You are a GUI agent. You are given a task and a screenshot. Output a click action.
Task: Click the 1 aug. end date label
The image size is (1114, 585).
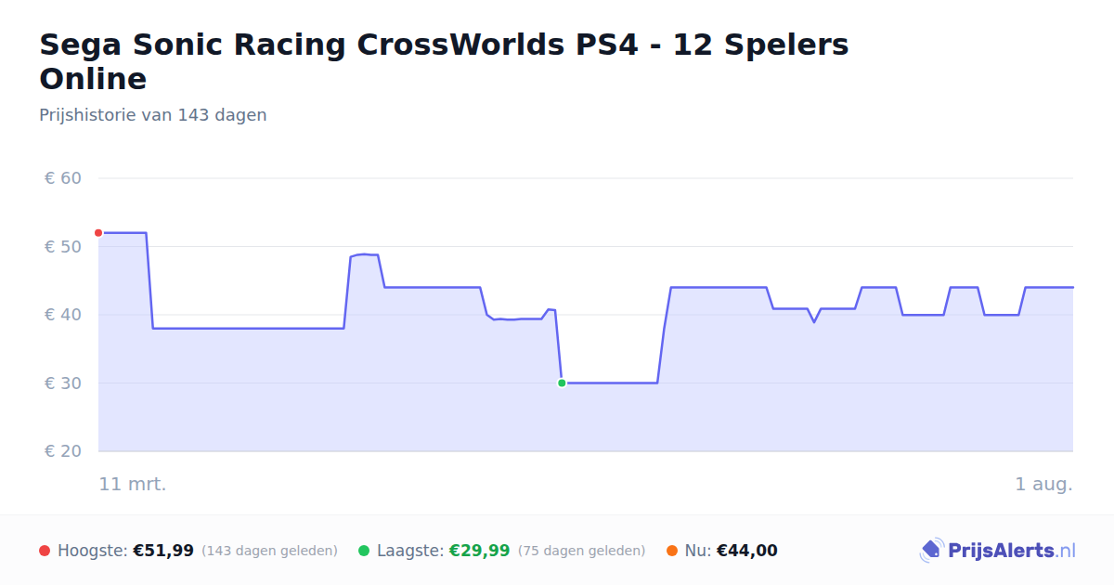(1043, 484)
